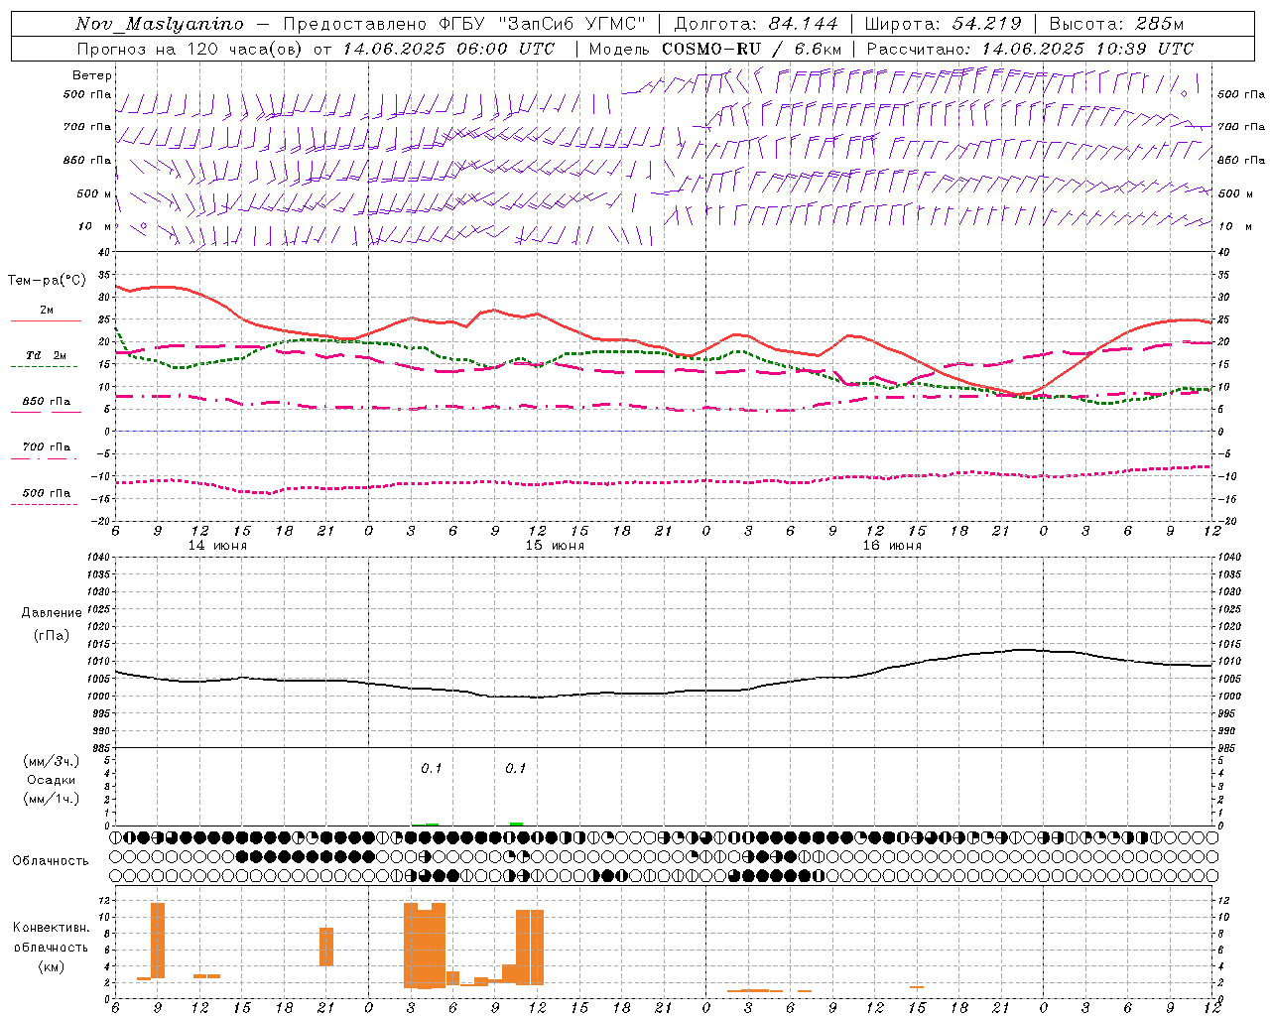
Task: Select the longitude value 84.144
Action: click(x=803, y=24)
